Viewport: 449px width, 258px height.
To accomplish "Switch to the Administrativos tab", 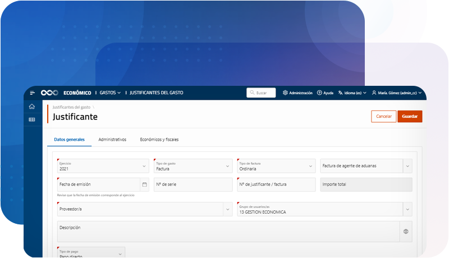I will tap(112, 139).
